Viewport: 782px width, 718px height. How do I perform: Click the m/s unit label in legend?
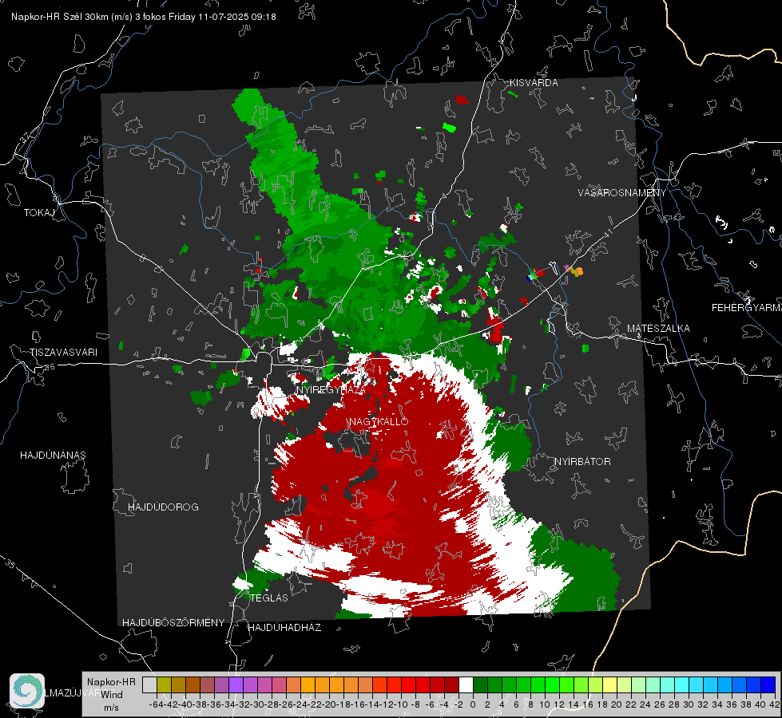click(x=111, y=708)
